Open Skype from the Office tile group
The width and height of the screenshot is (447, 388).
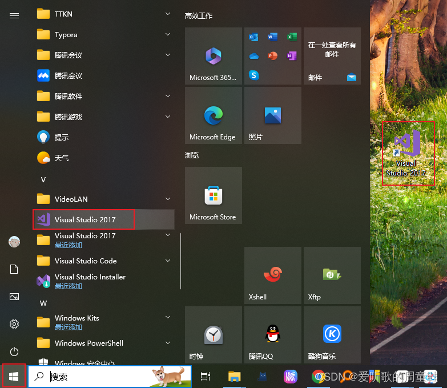(253, 75)
